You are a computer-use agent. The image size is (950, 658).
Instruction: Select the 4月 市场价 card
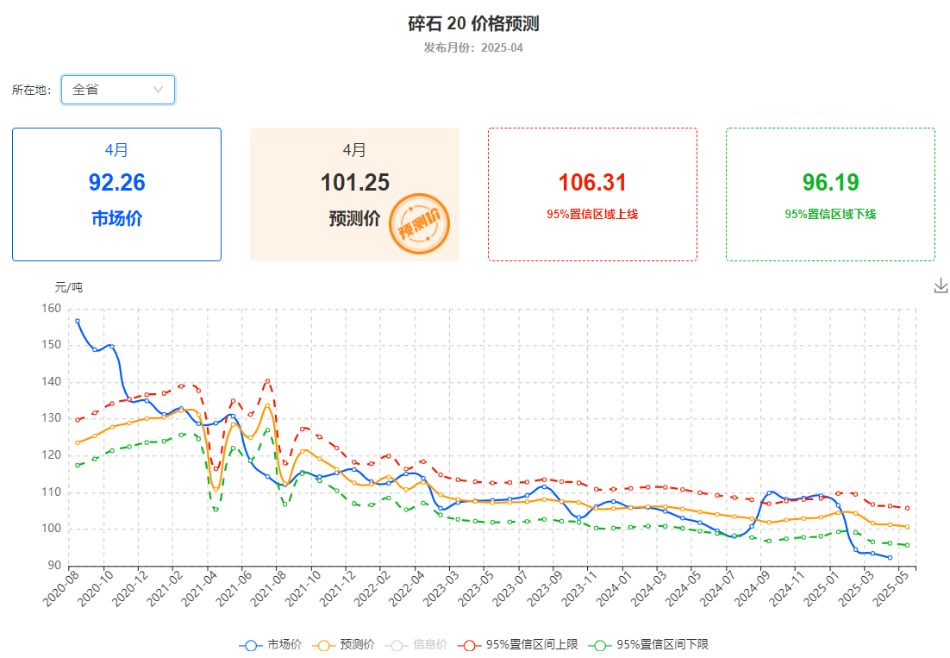point(116,194)
